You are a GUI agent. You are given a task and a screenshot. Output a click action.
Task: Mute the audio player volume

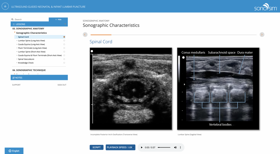coord(175,147)
